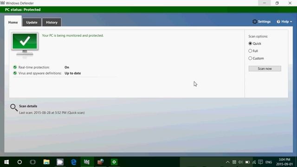Click the Settings gear icon
Screen dimensions: 297x167
point(255,22)
